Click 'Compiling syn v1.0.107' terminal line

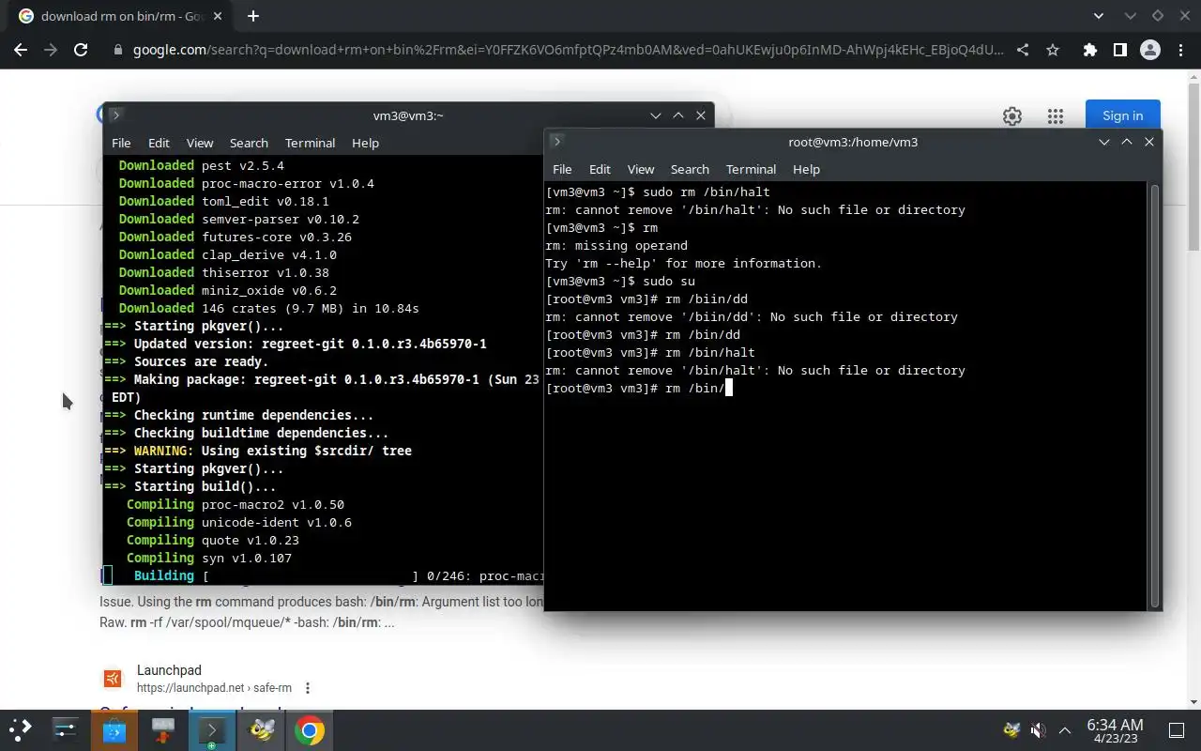pyautogui.click(x=209, y=558)
